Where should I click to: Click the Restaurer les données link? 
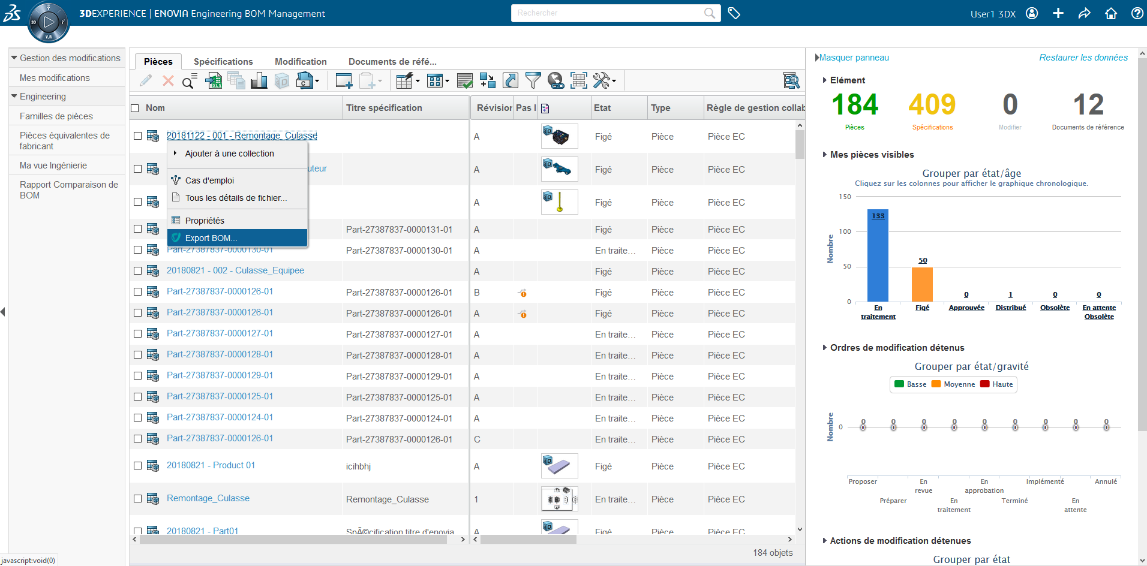click(x=1083, y=58)
